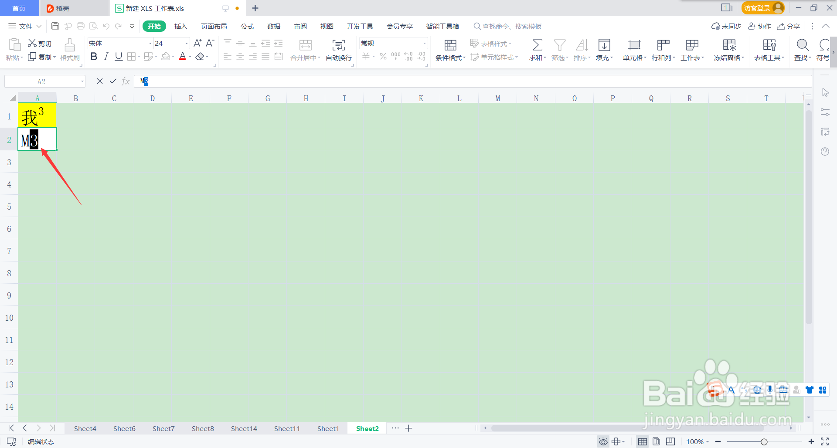Click AutoSum (求和) sigma icon

pyautogui.click(x=538, y=45)
